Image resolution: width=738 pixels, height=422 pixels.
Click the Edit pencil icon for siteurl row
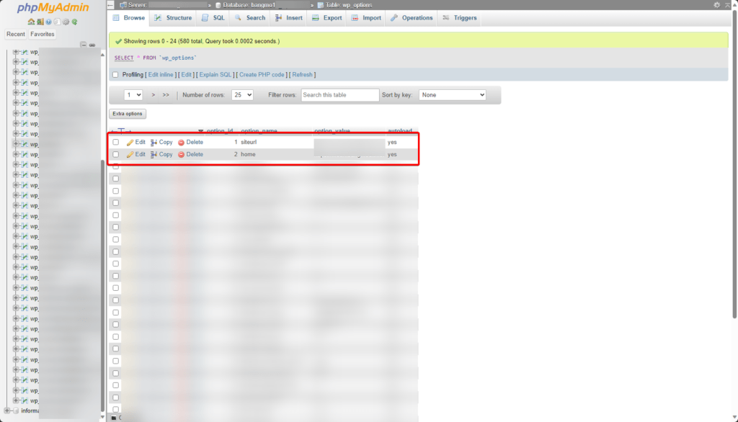click(130, 143)
